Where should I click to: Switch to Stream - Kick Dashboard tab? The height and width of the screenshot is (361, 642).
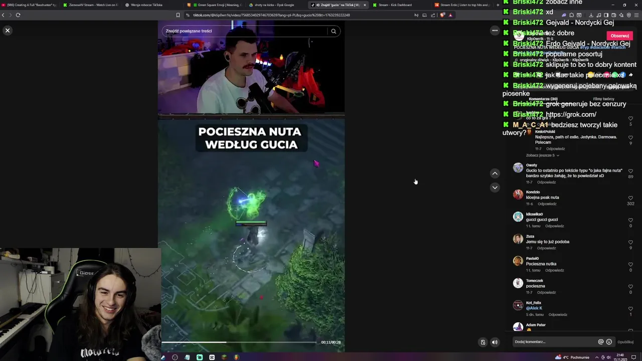395,5
